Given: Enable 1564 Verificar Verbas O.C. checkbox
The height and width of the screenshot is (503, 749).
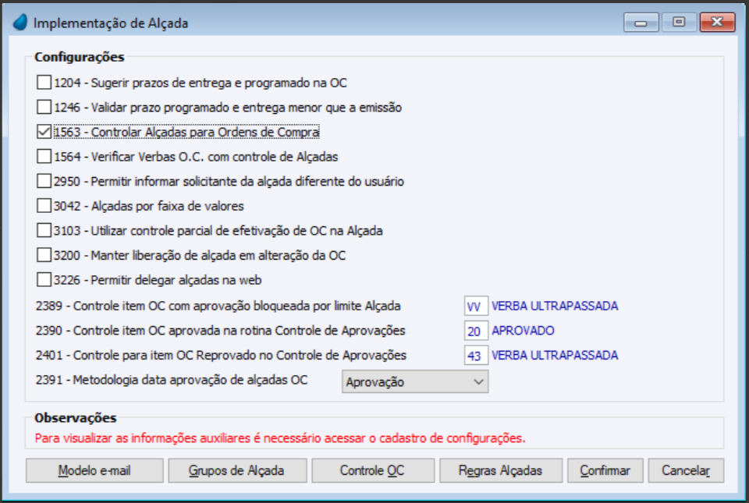Looking at the screenshot, I should [x=44, y=157].
